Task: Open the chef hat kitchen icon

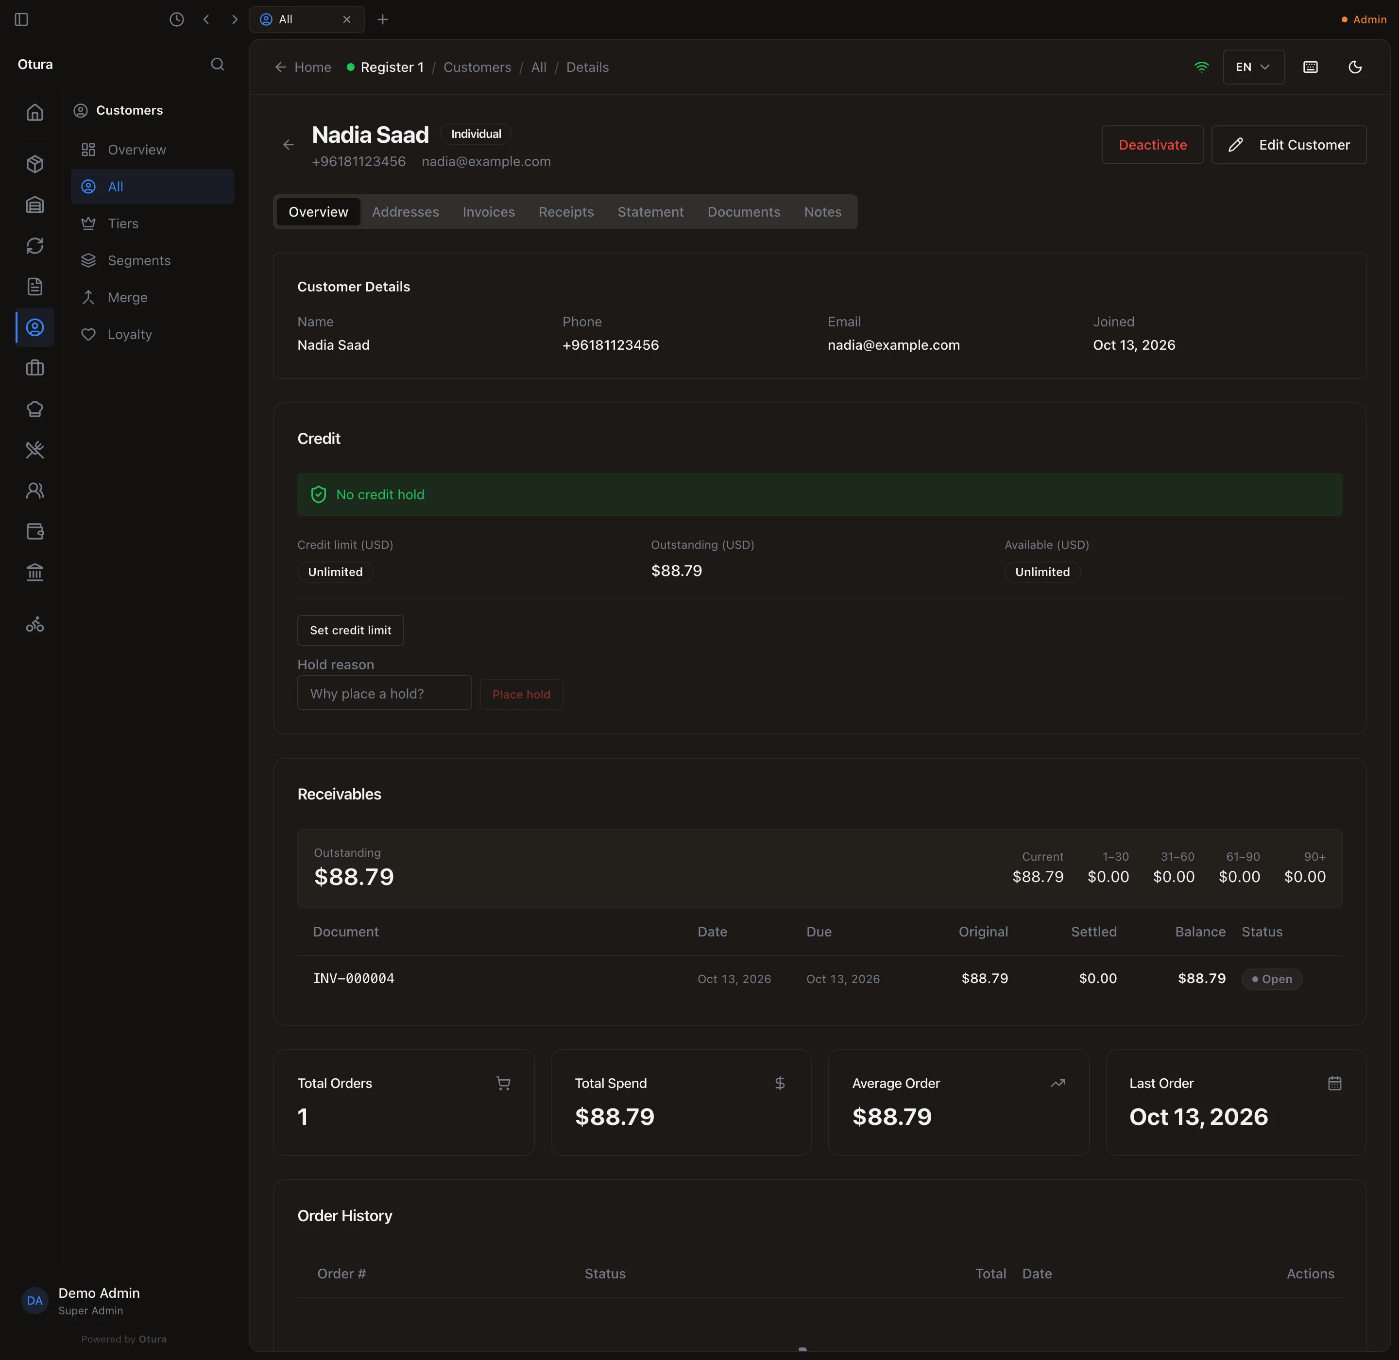Action: tap(35, 408)
